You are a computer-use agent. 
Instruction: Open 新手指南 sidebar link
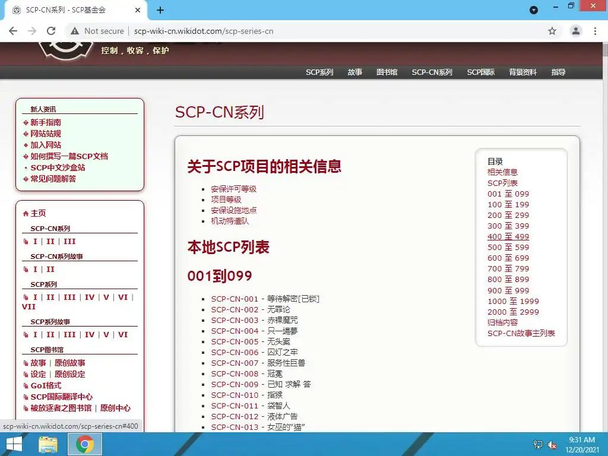(46, 122)
